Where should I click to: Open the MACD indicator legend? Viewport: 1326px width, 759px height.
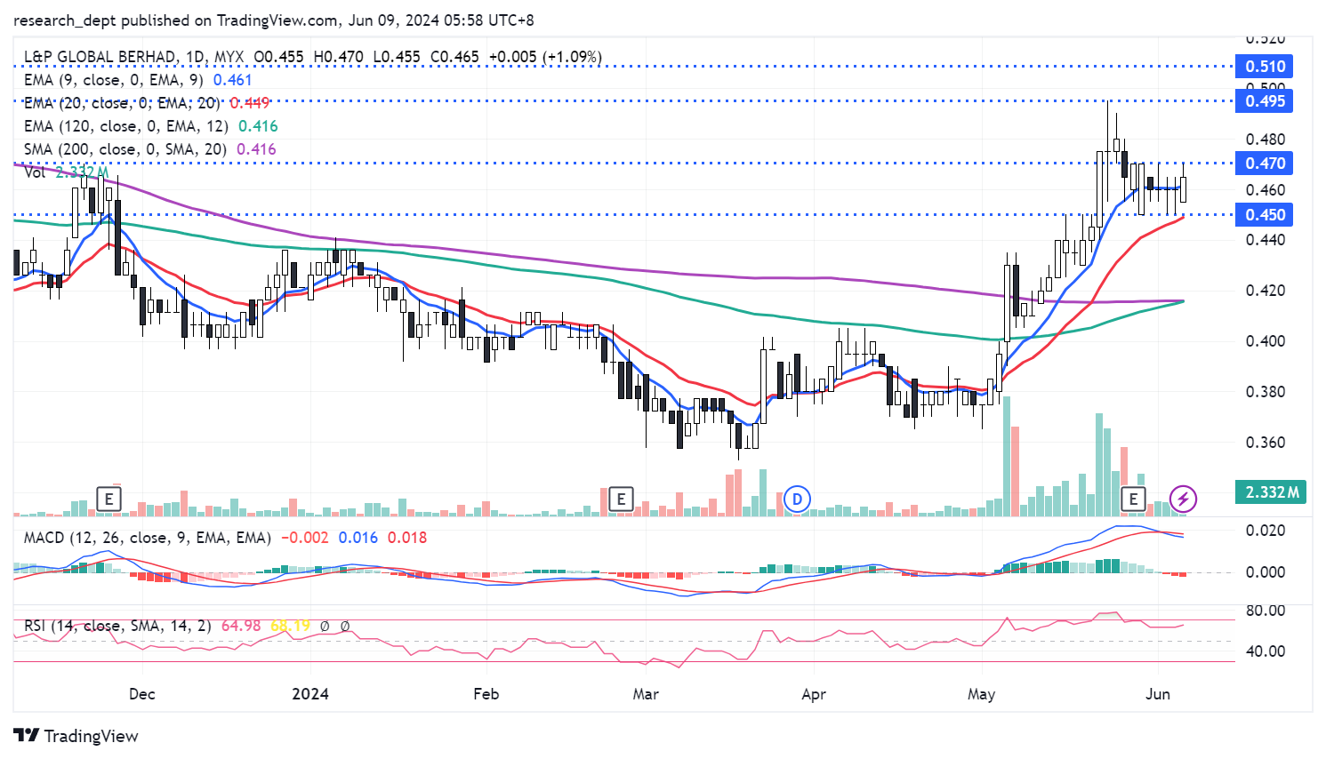[147, 538]
